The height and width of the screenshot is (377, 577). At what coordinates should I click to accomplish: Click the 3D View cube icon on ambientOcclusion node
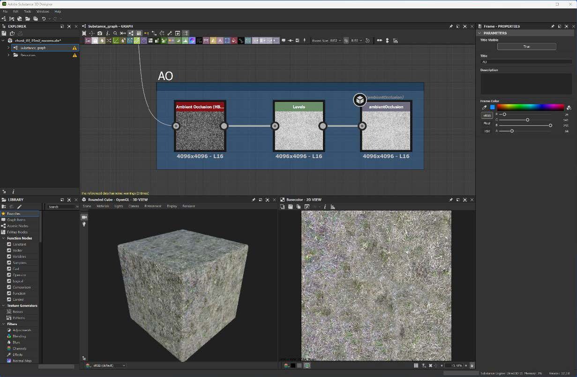[360, 100]
